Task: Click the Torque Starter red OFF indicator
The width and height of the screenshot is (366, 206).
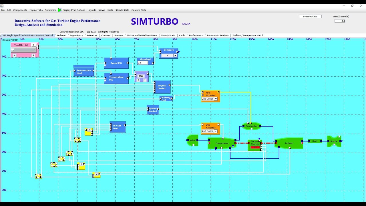Action: coord(255,147)
